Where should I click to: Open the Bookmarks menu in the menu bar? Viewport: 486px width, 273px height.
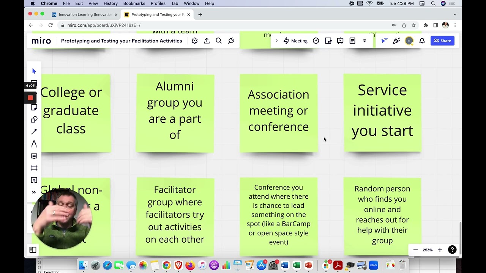134,3
